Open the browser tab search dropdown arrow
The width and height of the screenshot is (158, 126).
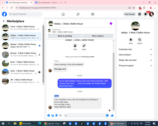tap(3, 3)
